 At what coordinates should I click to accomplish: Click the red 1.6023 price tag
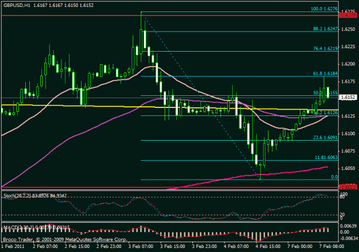(348, 187)
